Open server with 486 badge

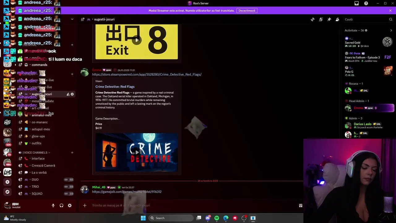[7, 162]
